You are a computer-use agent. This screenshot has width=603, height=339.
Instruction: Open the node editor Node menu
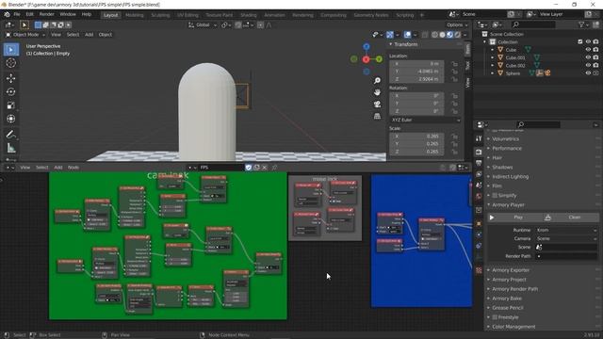click(73, 168)
